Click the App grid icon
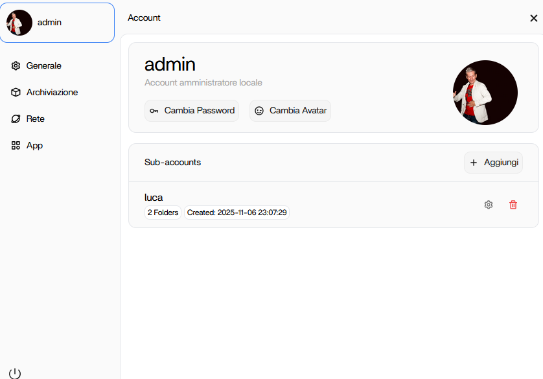The height and width of the screenshot is (379, 543). click(16, 146)
